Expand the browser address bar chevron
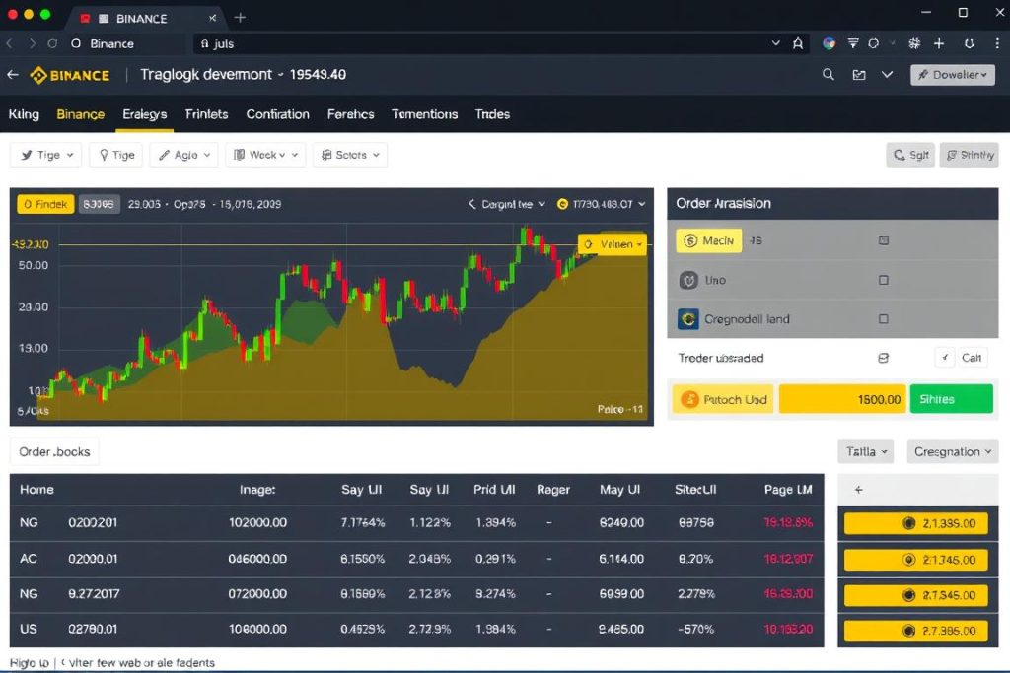This screenshot has height=673, width=1010. pyautogui.click(x=776, y=43)
